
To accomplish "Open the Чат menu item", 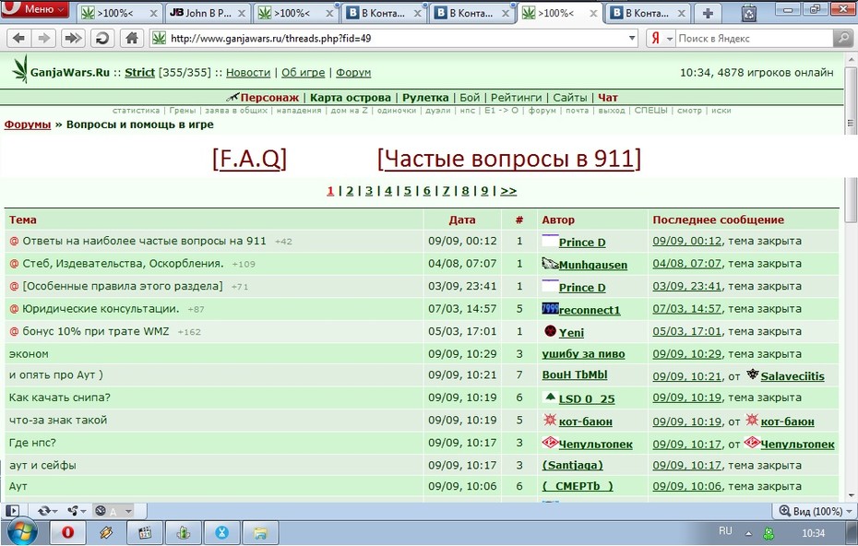I will tap(607, 98).
